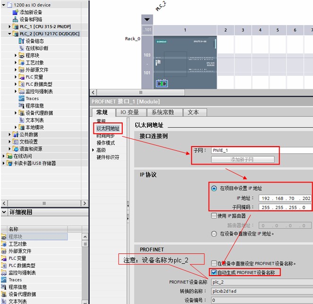Image resolution: width=313 pixels, height=304 pixels.
Task: Click rack slot 2 header
Action: pyautogui.click(x=226, y=30)
